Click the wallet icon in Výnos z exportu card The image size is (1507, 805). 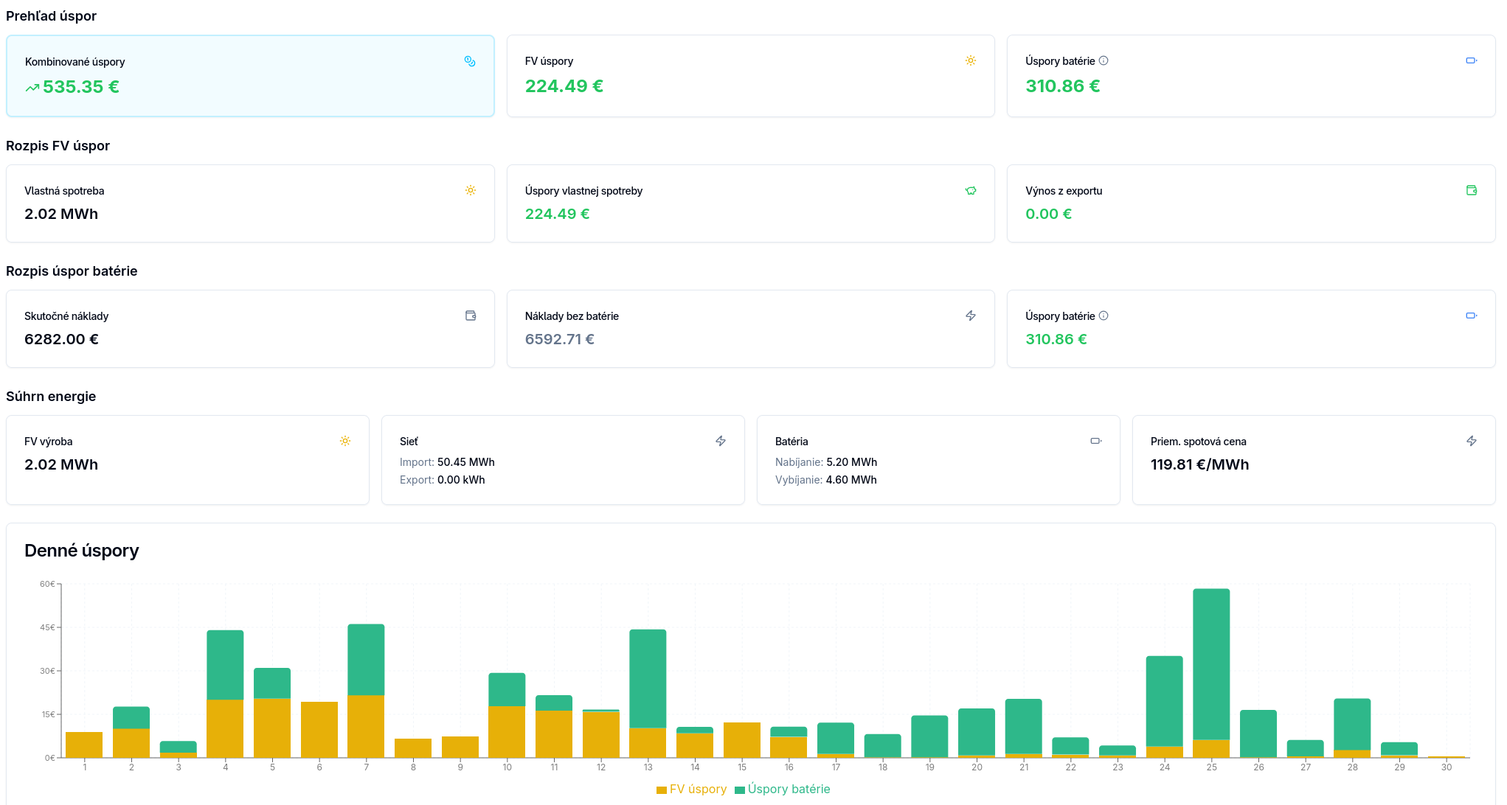tap(1471, 190)
